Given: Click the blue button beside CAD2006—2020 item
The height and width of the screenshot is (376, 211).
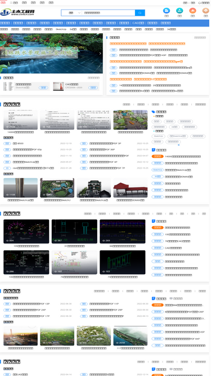Looking at the screenshot, I should tap(93, 88).
